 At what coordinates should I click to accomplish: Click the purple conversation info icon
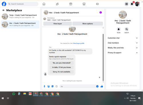[101, 13]
